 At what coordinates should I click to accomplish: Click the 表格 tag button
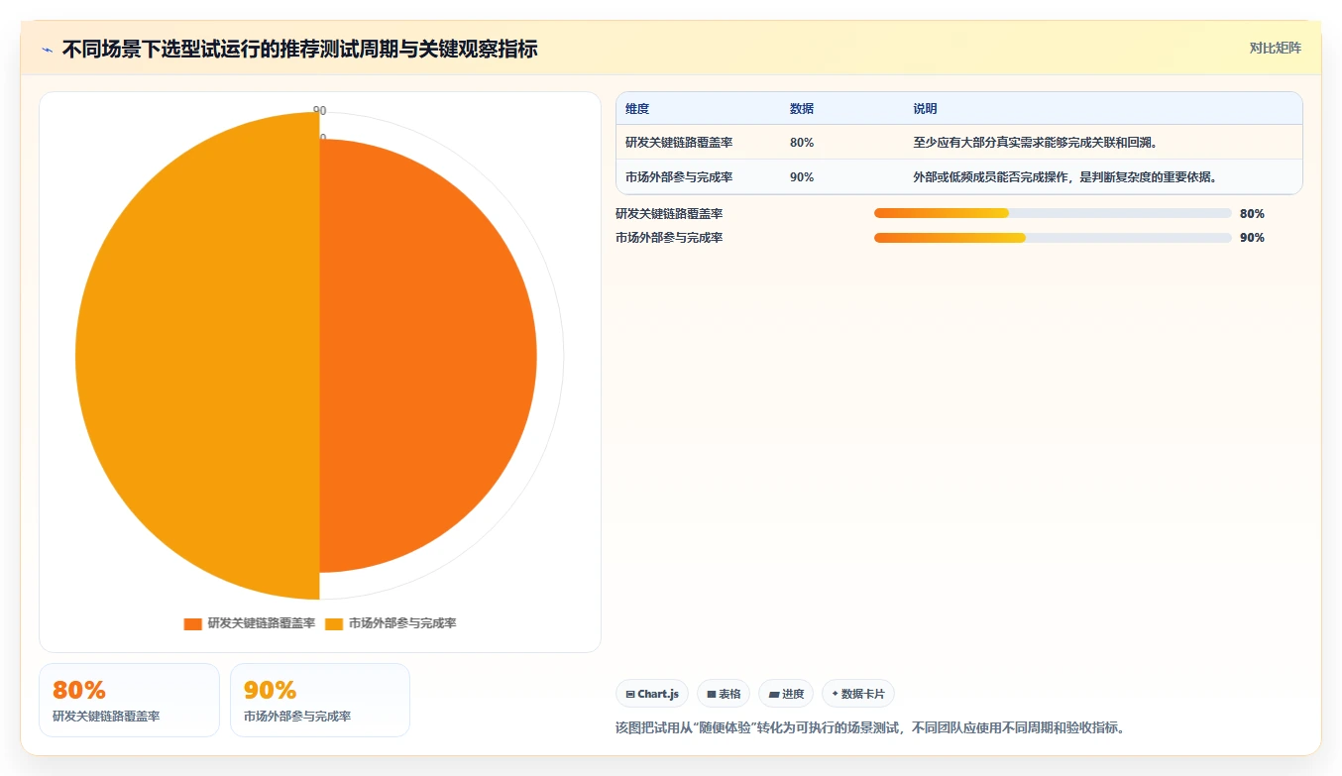(724, 694)
